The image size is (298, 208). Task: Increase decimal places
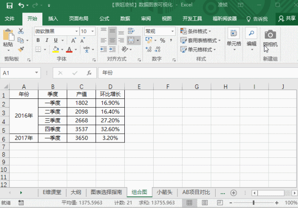[149, 49]
